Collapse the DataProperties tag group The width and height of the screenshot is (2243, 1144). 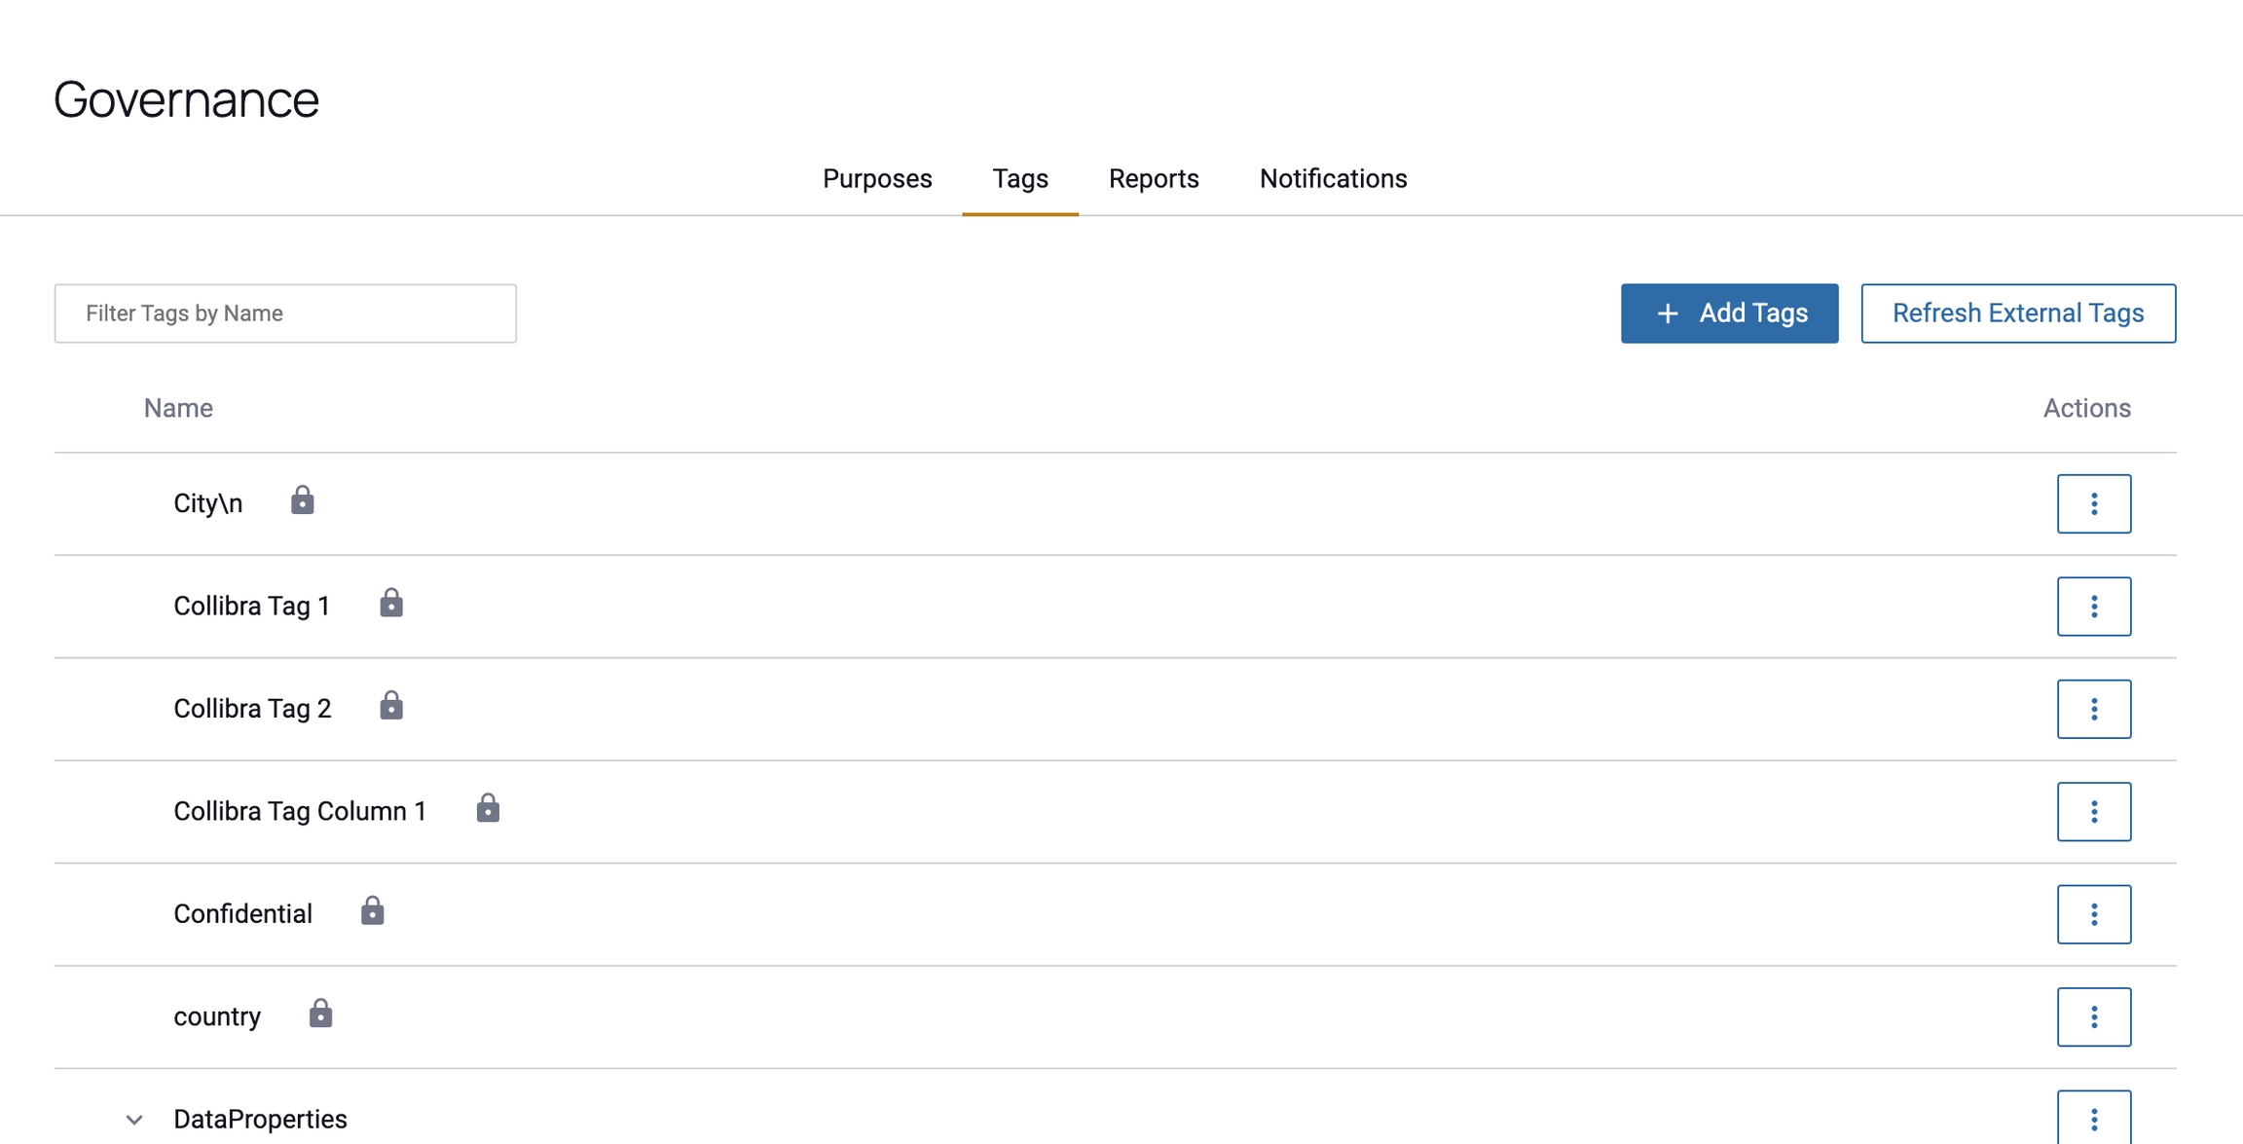[134, 1120]
